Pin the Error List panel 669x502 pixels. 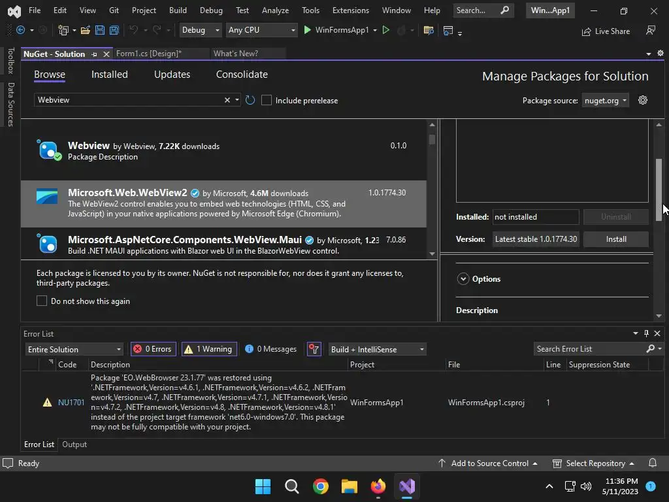point(646,333)
